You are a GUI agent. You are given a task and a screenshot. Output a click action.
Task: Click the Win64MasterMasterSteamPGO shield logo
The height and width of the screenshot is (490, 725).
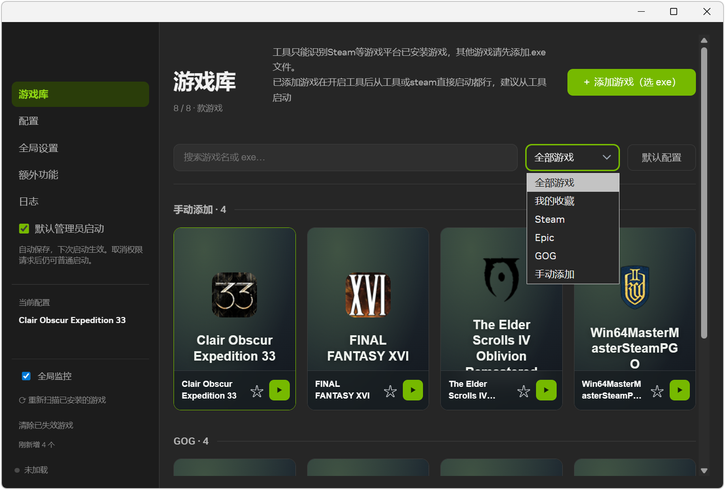click(634, 287)
